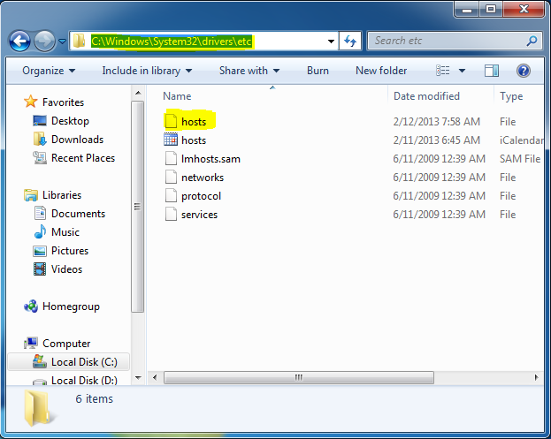
Task: Sort by the Type column header
Action: pos(511,96)
